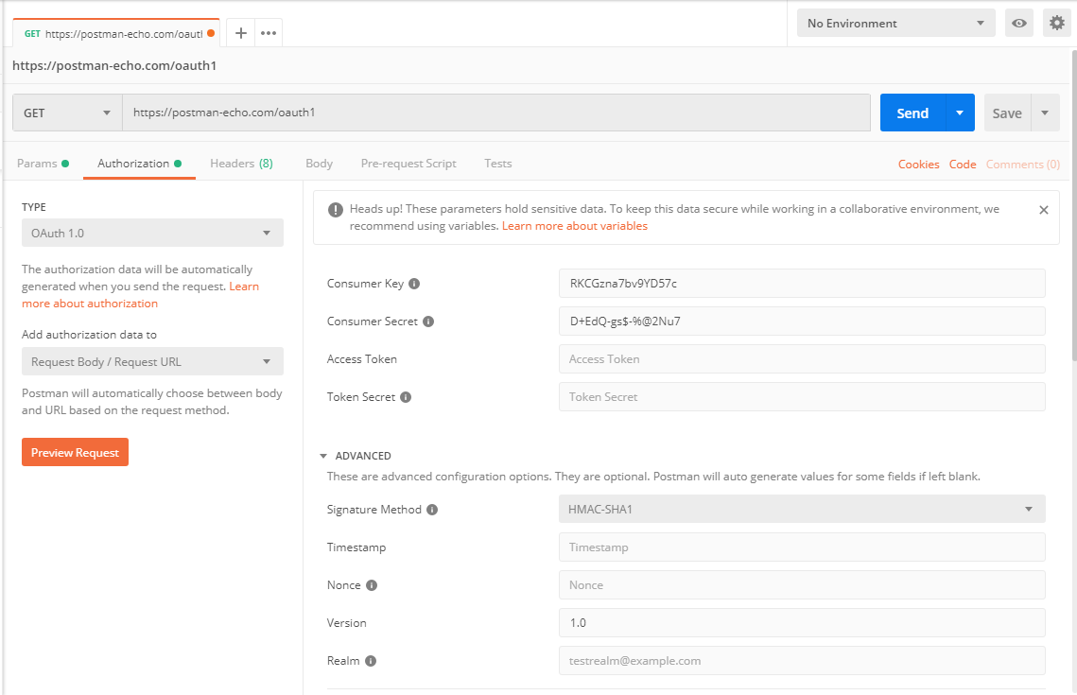
Task: Click the Access Token field
Action: [x=802, y=358]
